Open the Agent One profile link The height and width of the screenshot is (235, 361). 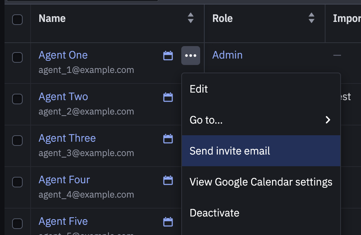(63, 55)
